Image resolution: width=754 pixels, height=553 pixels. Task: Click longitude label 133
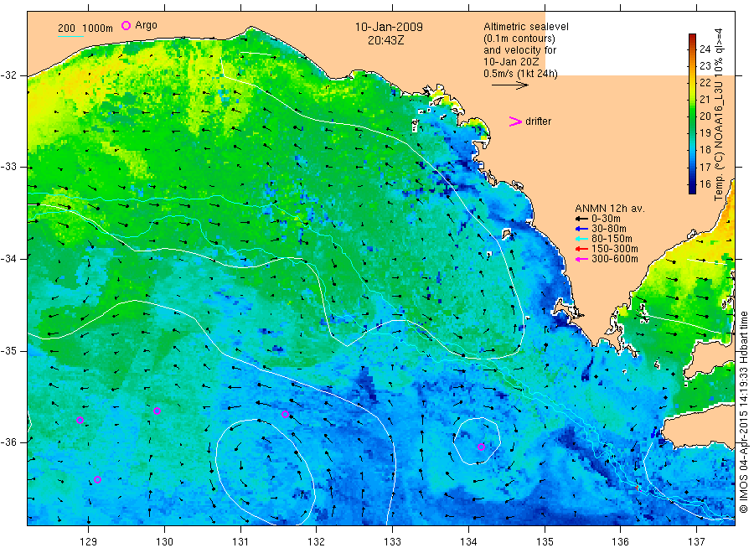pos(392,542)
